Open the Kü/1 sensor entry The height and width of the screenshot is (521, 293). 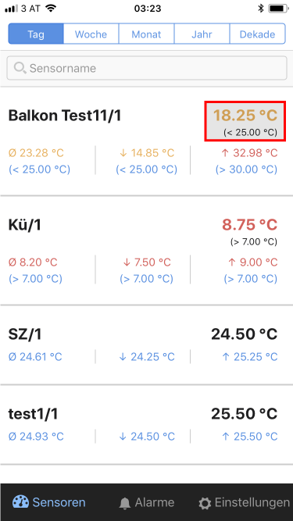[x=147, y=251]
